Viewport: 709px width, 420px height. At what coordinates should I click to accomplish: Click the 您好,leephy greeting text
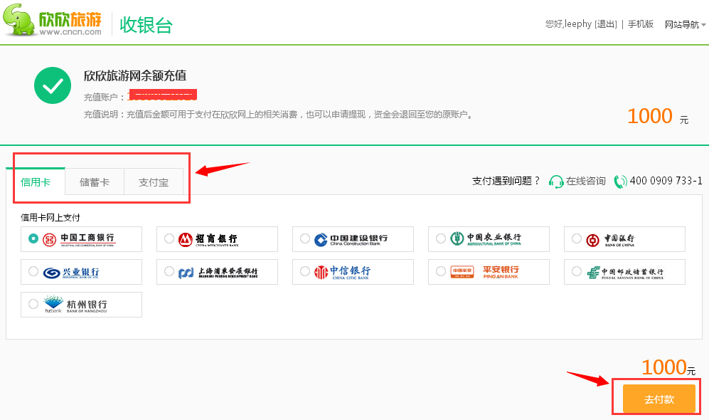coord(568,24)
